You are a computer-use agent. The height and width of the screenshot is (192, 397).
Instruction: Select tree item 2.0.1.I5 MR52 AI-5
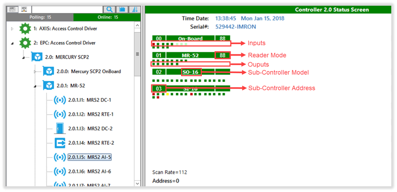89,157
